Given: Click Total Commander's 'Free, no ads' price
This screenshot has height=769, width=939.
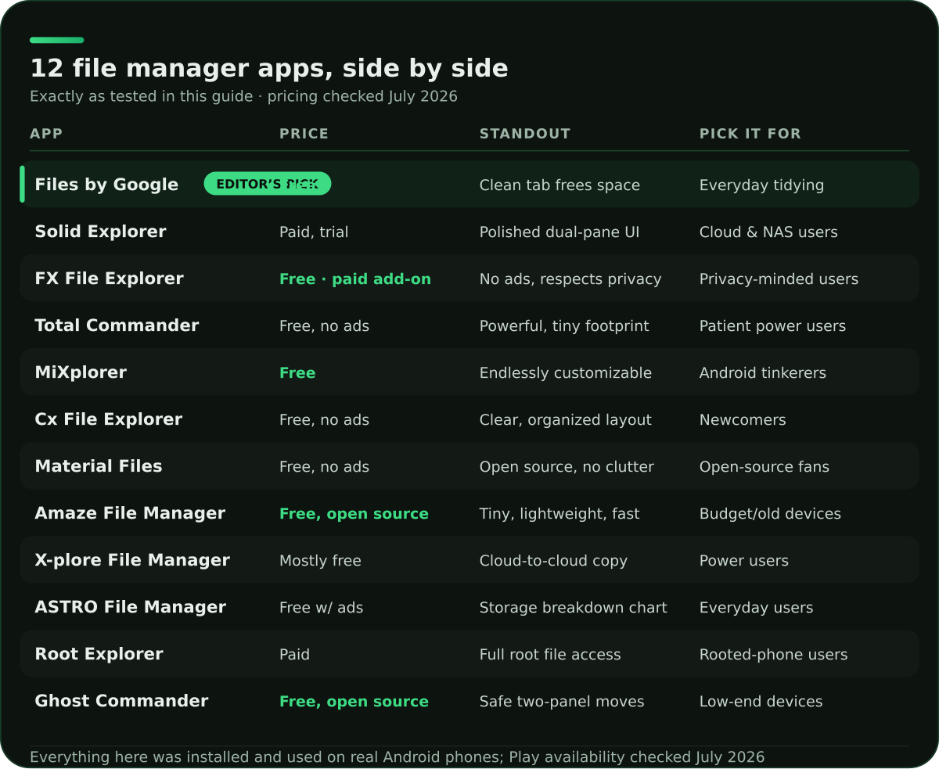Looking at the screenshot, I should (324, 326).
